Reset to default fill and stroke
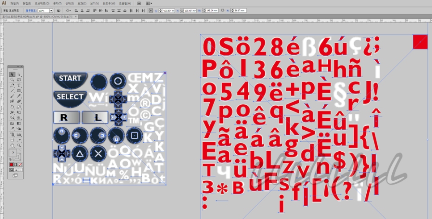432x219 pixels. click(10, 159)
